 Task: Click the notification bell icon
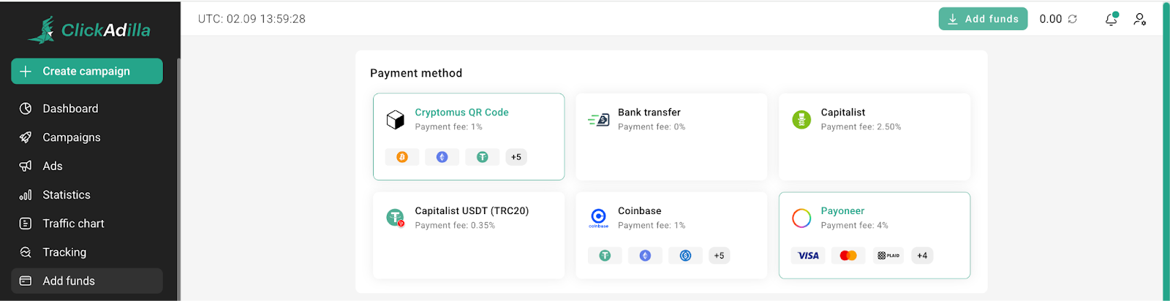pyautogui.click(x=1111, y=19)
